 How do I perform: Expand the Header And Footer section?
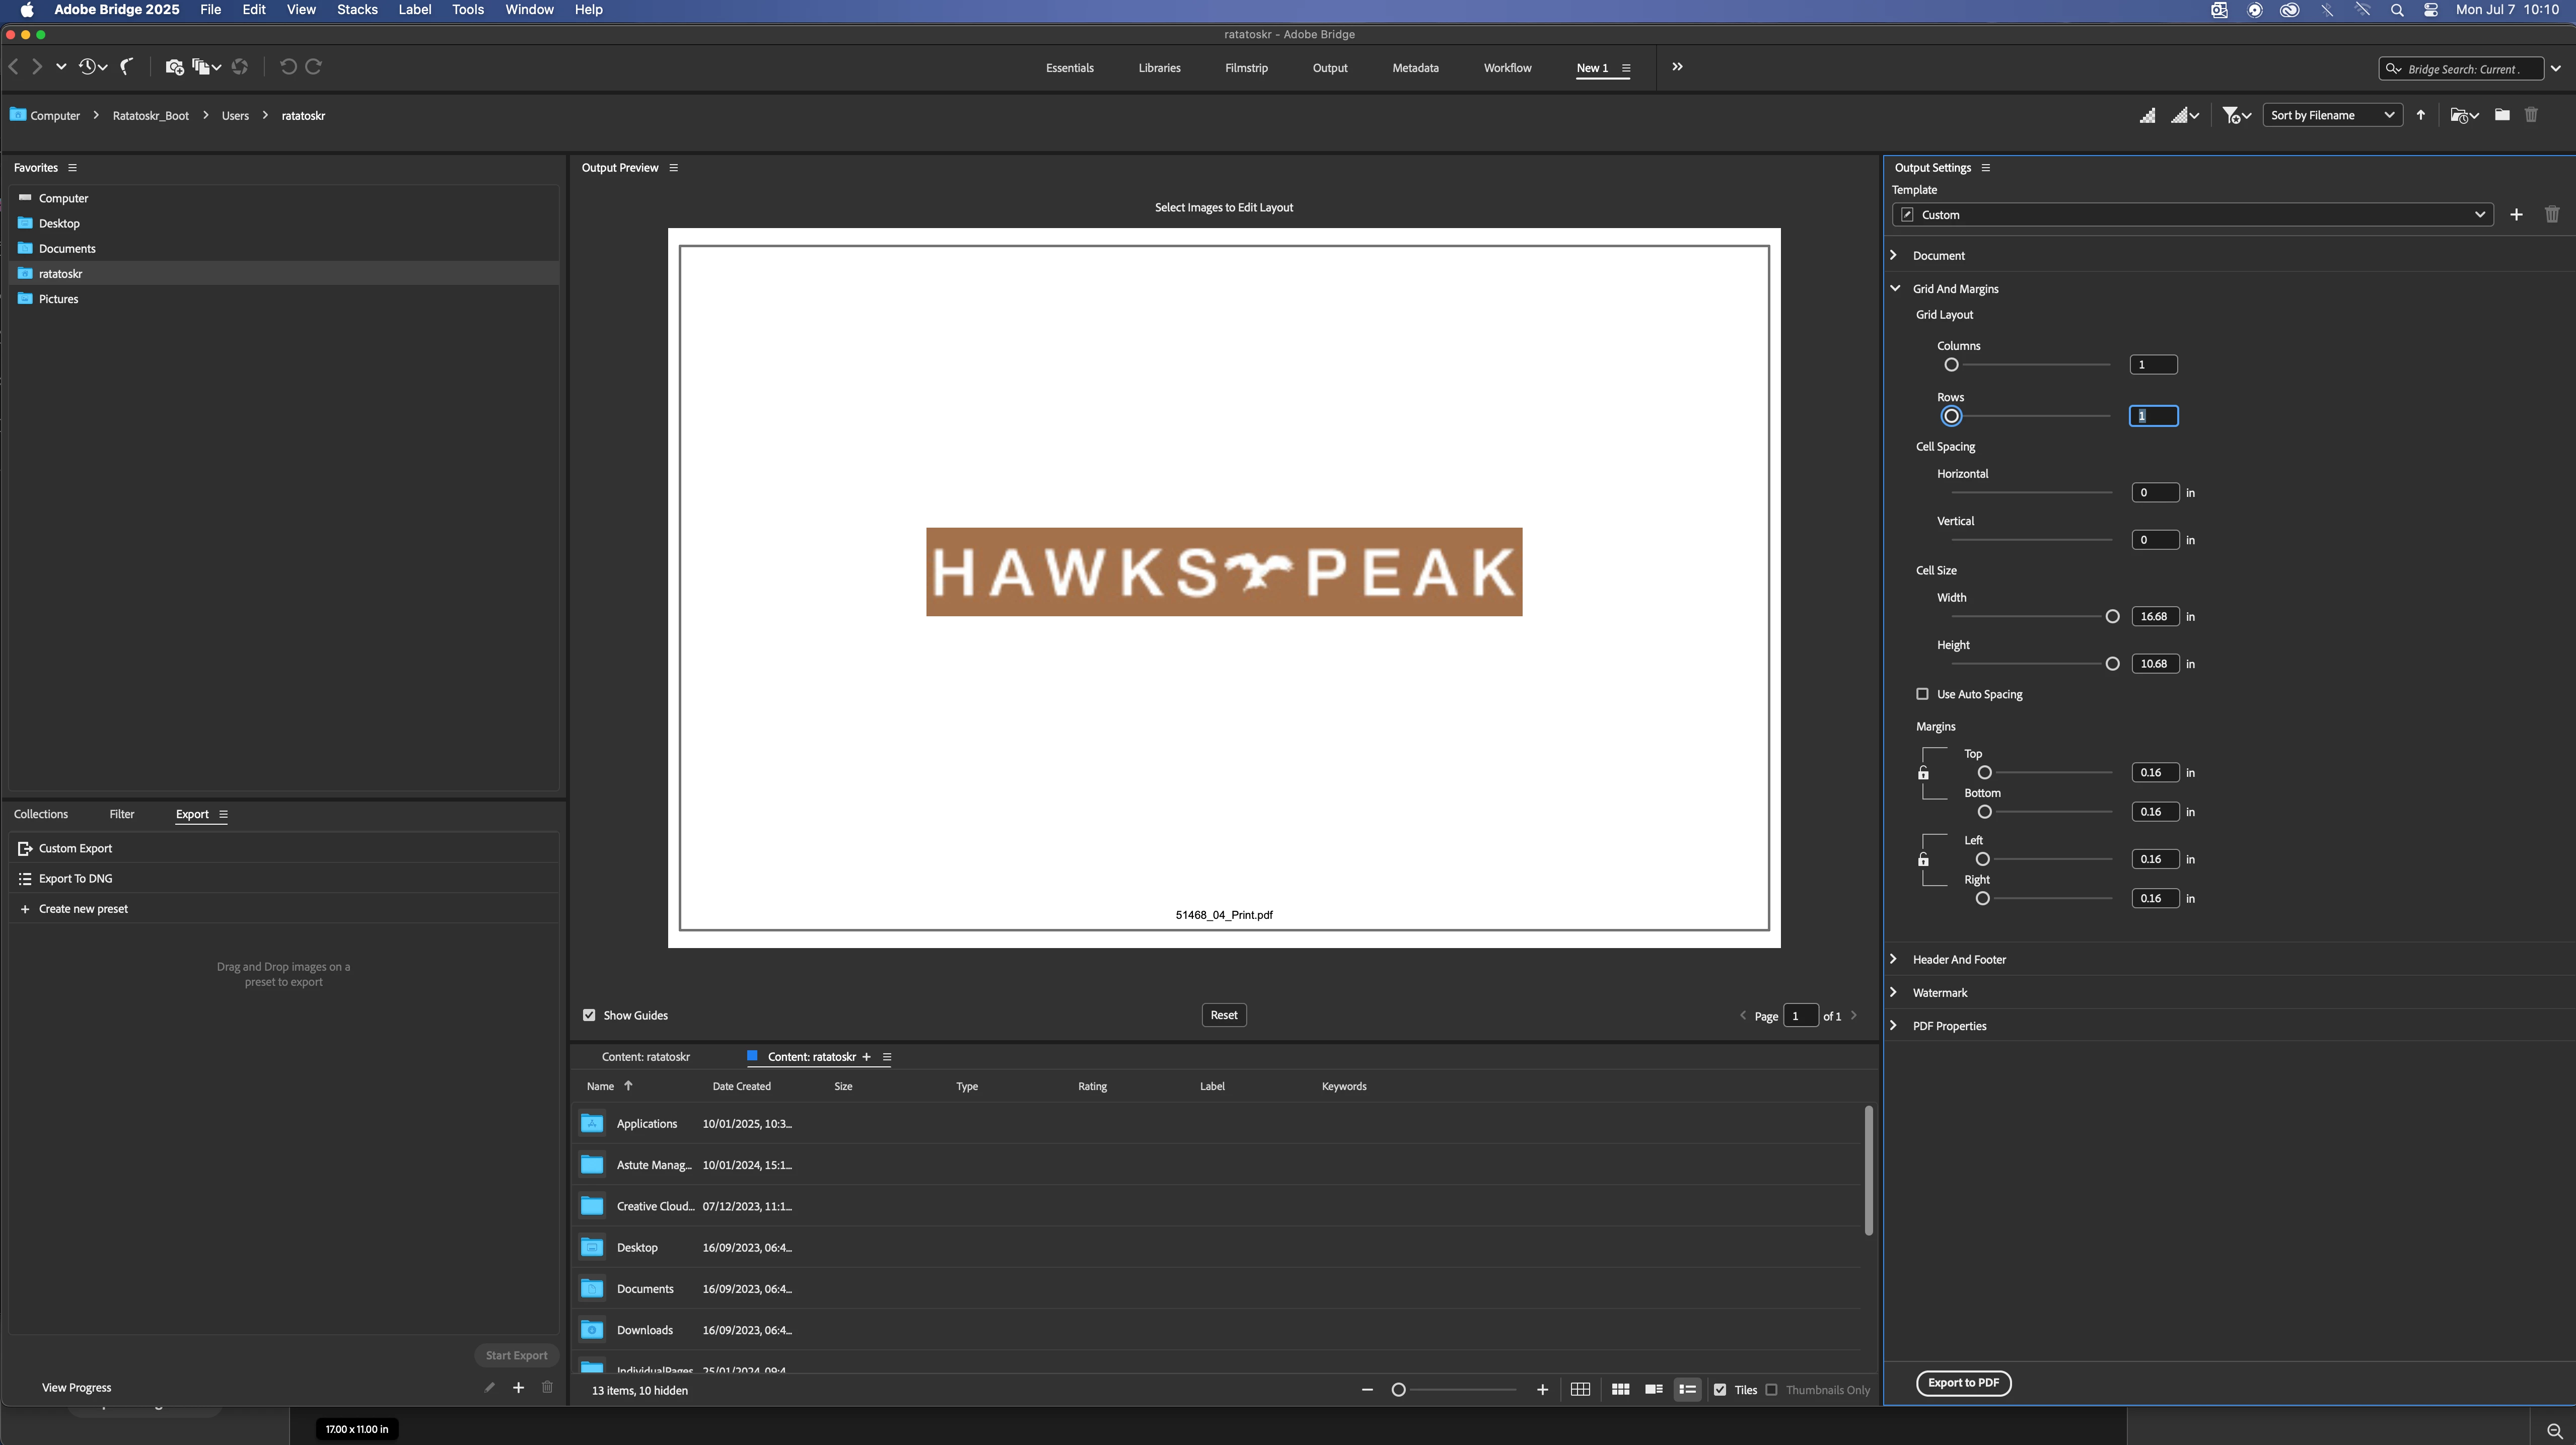(1958, 960)
